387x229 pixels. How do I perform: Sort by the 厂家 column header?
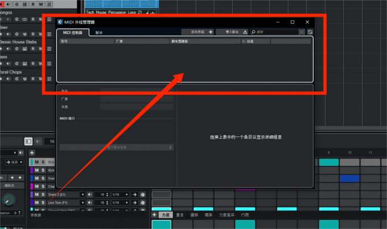(142, 41)
